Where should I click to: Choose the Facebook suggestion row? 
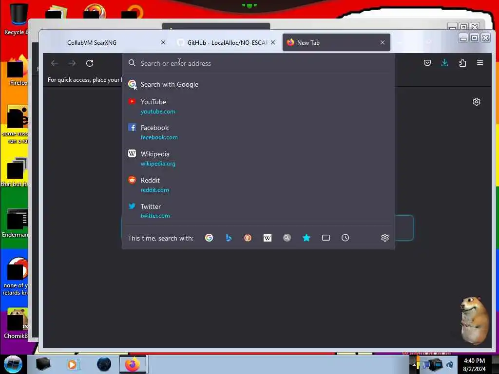(x=258, y=132)
